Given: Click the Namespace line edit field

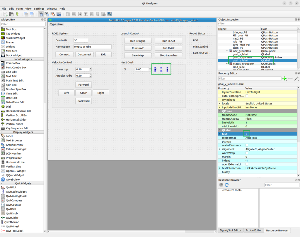Looking at the screenshot, I should (x=92, y=47).
